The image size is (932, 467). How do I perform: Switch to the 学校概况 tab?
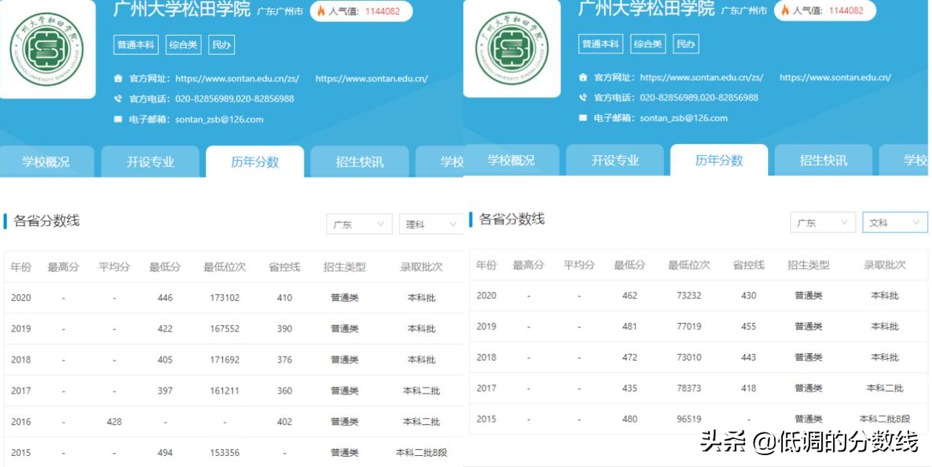(49, 161)
